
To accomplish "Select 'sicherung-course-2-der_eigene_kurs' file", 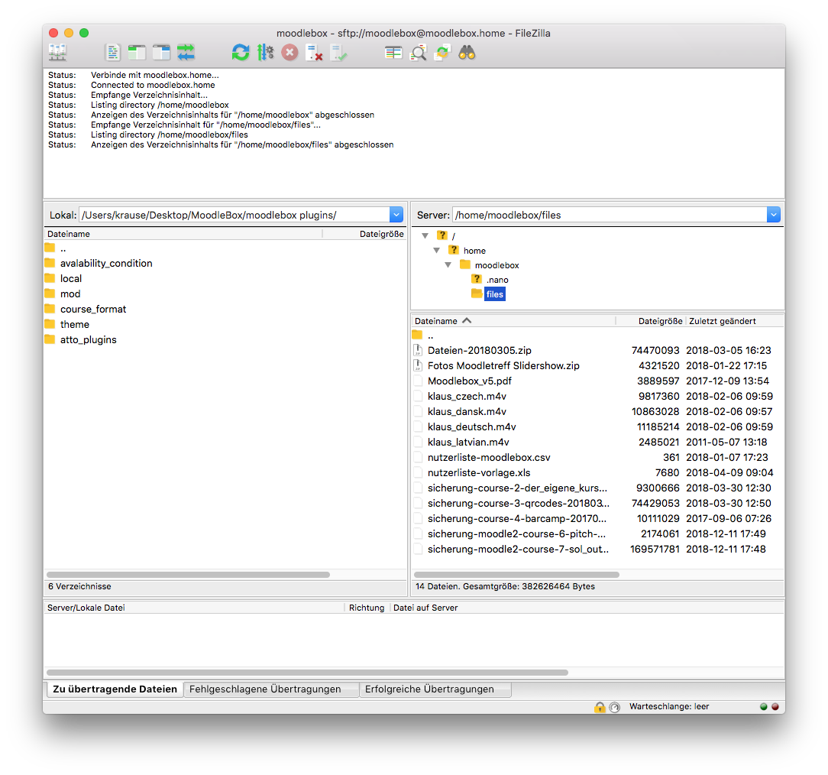I will 597,488.
